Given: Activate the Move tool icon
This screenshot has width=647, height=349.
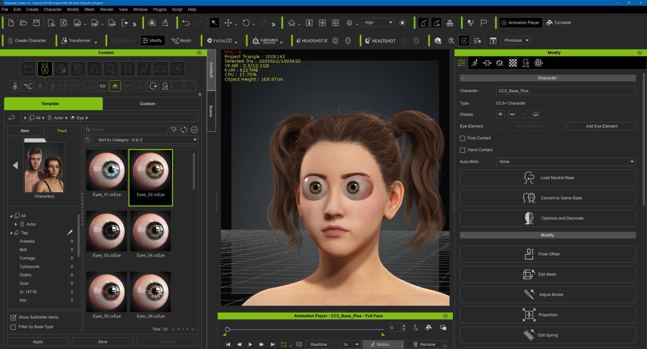Looking at the screenshot, I should point(228,23).
